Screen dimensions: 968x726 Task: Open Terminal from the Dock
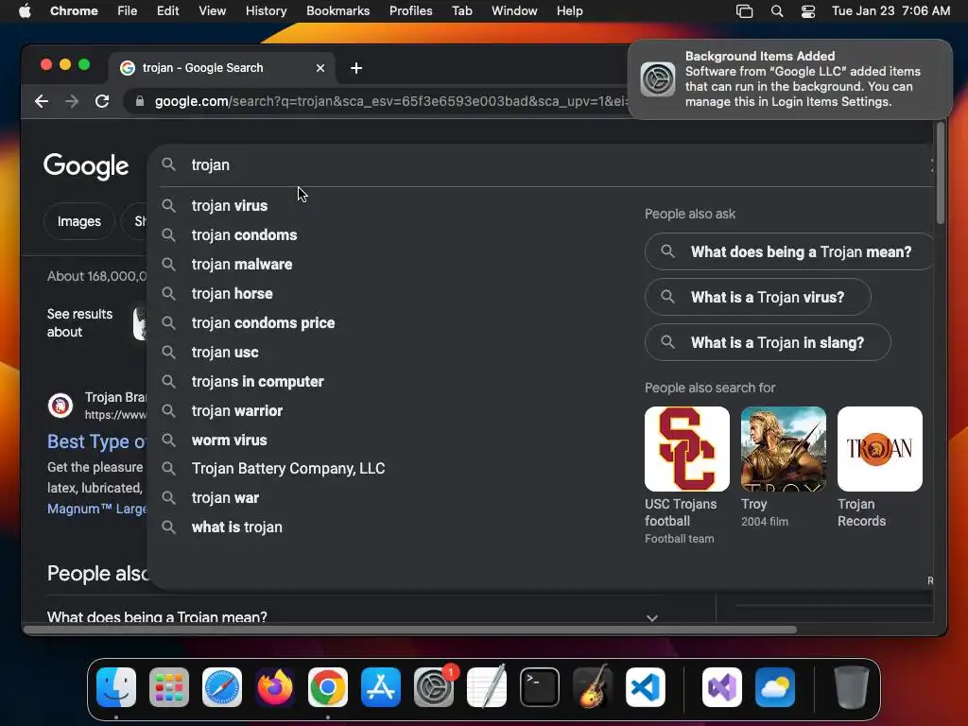click(540, 687)
